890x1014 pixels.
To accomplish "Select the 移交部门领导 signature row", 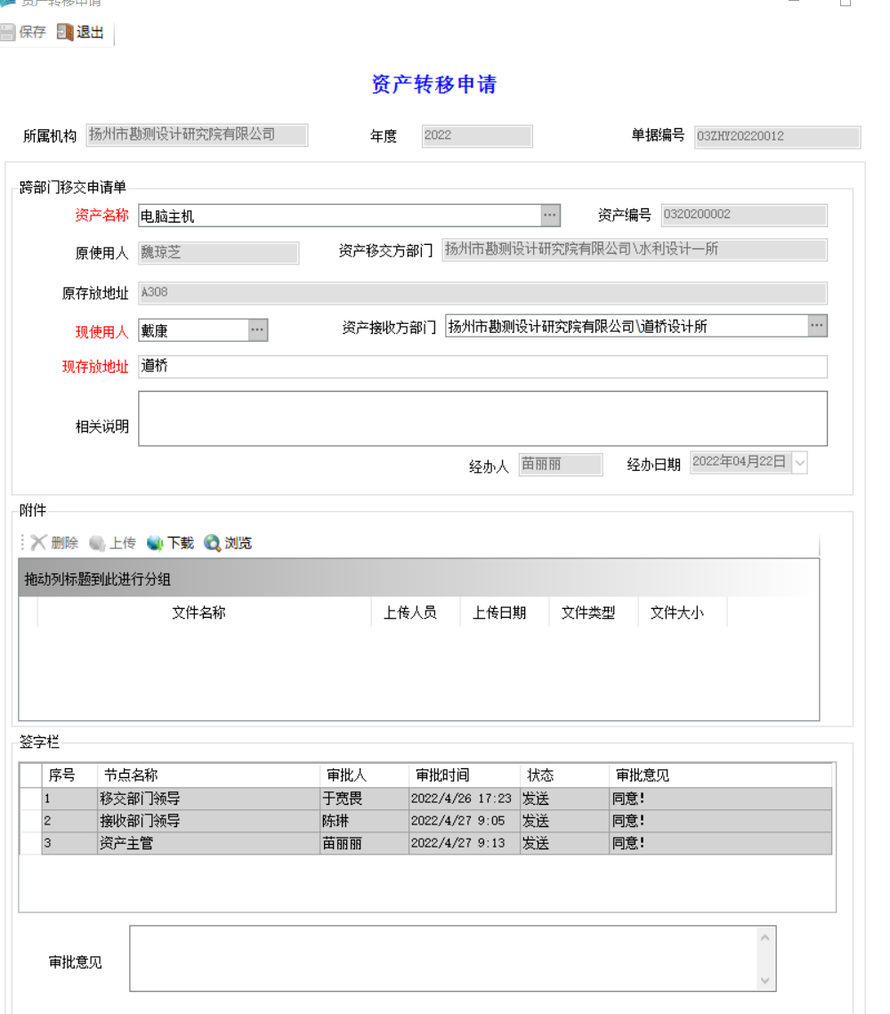I will click(x=426, y=799).
